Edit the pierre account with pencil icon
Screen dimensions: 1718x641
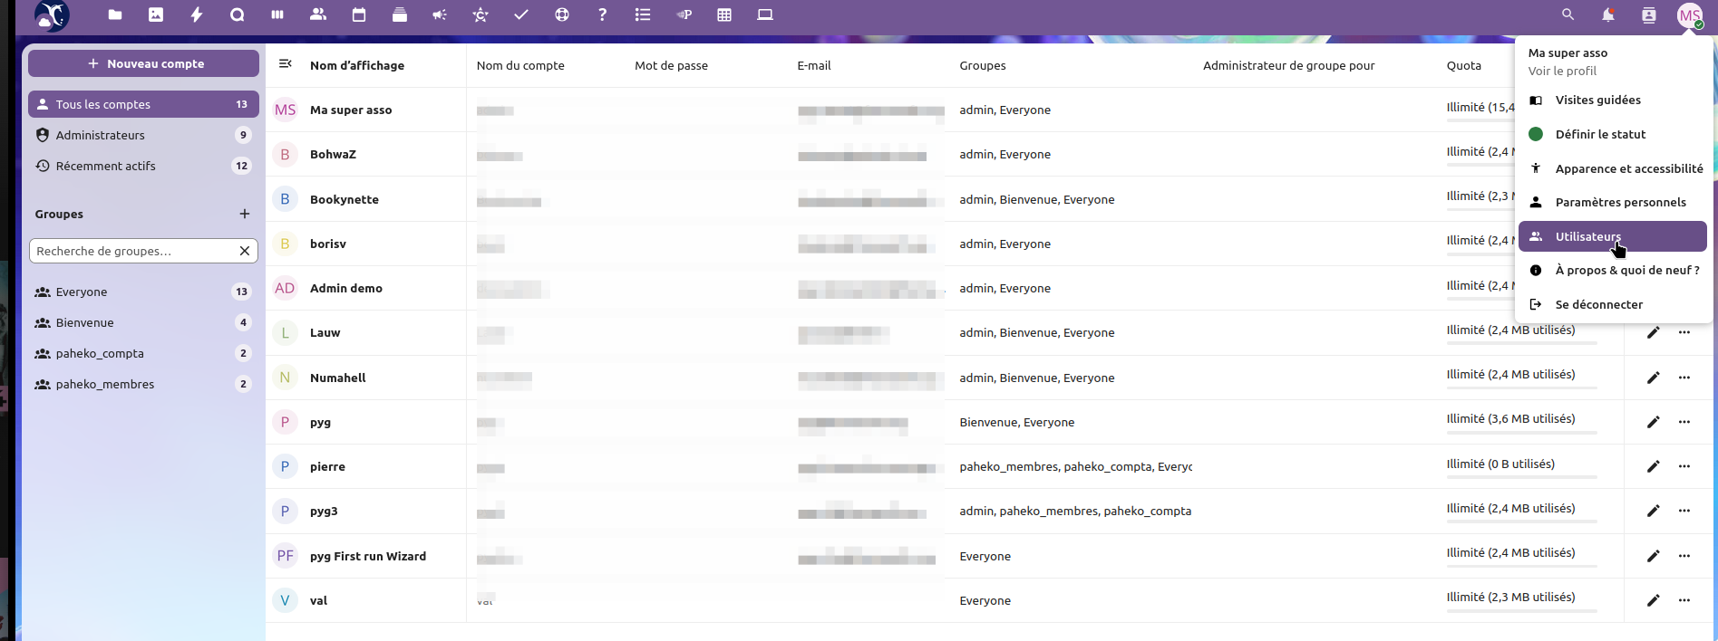pos(1653,466)
